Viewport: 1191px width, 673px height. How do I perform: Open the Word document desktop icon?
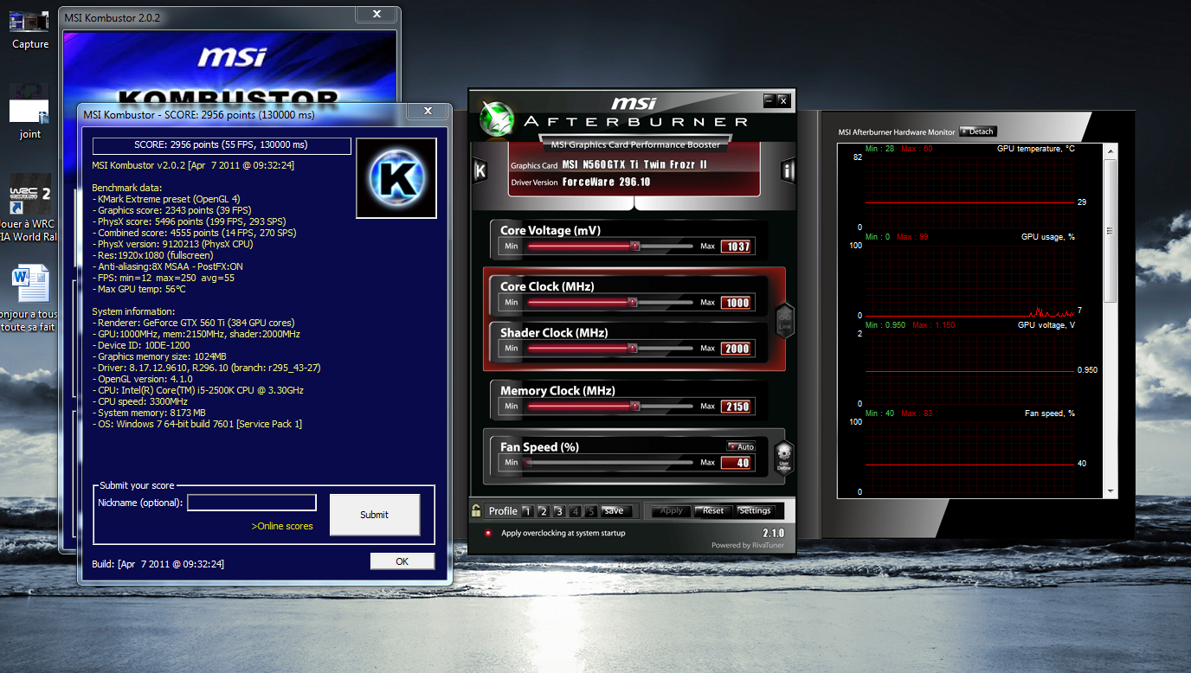[x=29, y=285]
